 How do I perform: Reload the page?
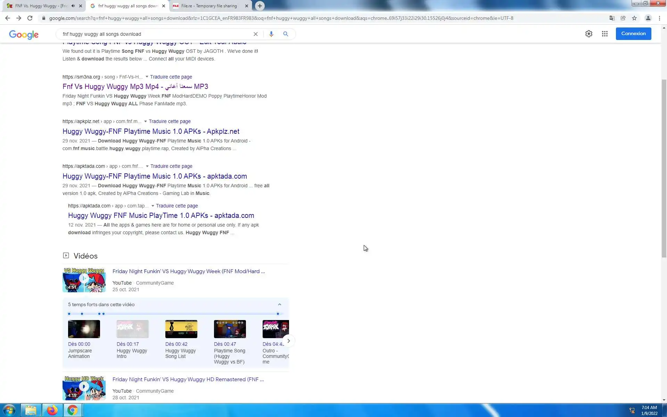pyautogui.click(x=30, y=18)
